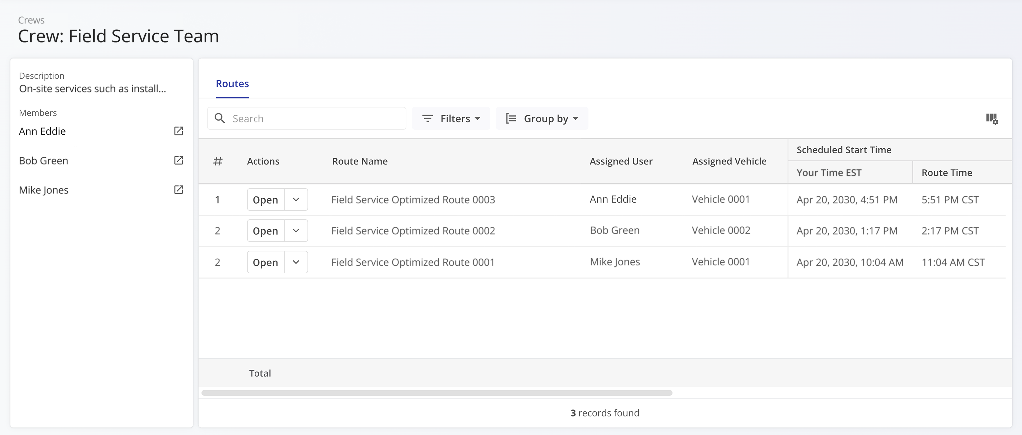Click the truncated description text
This screenshot has width=1022, height=435.
tap(93, 89)
